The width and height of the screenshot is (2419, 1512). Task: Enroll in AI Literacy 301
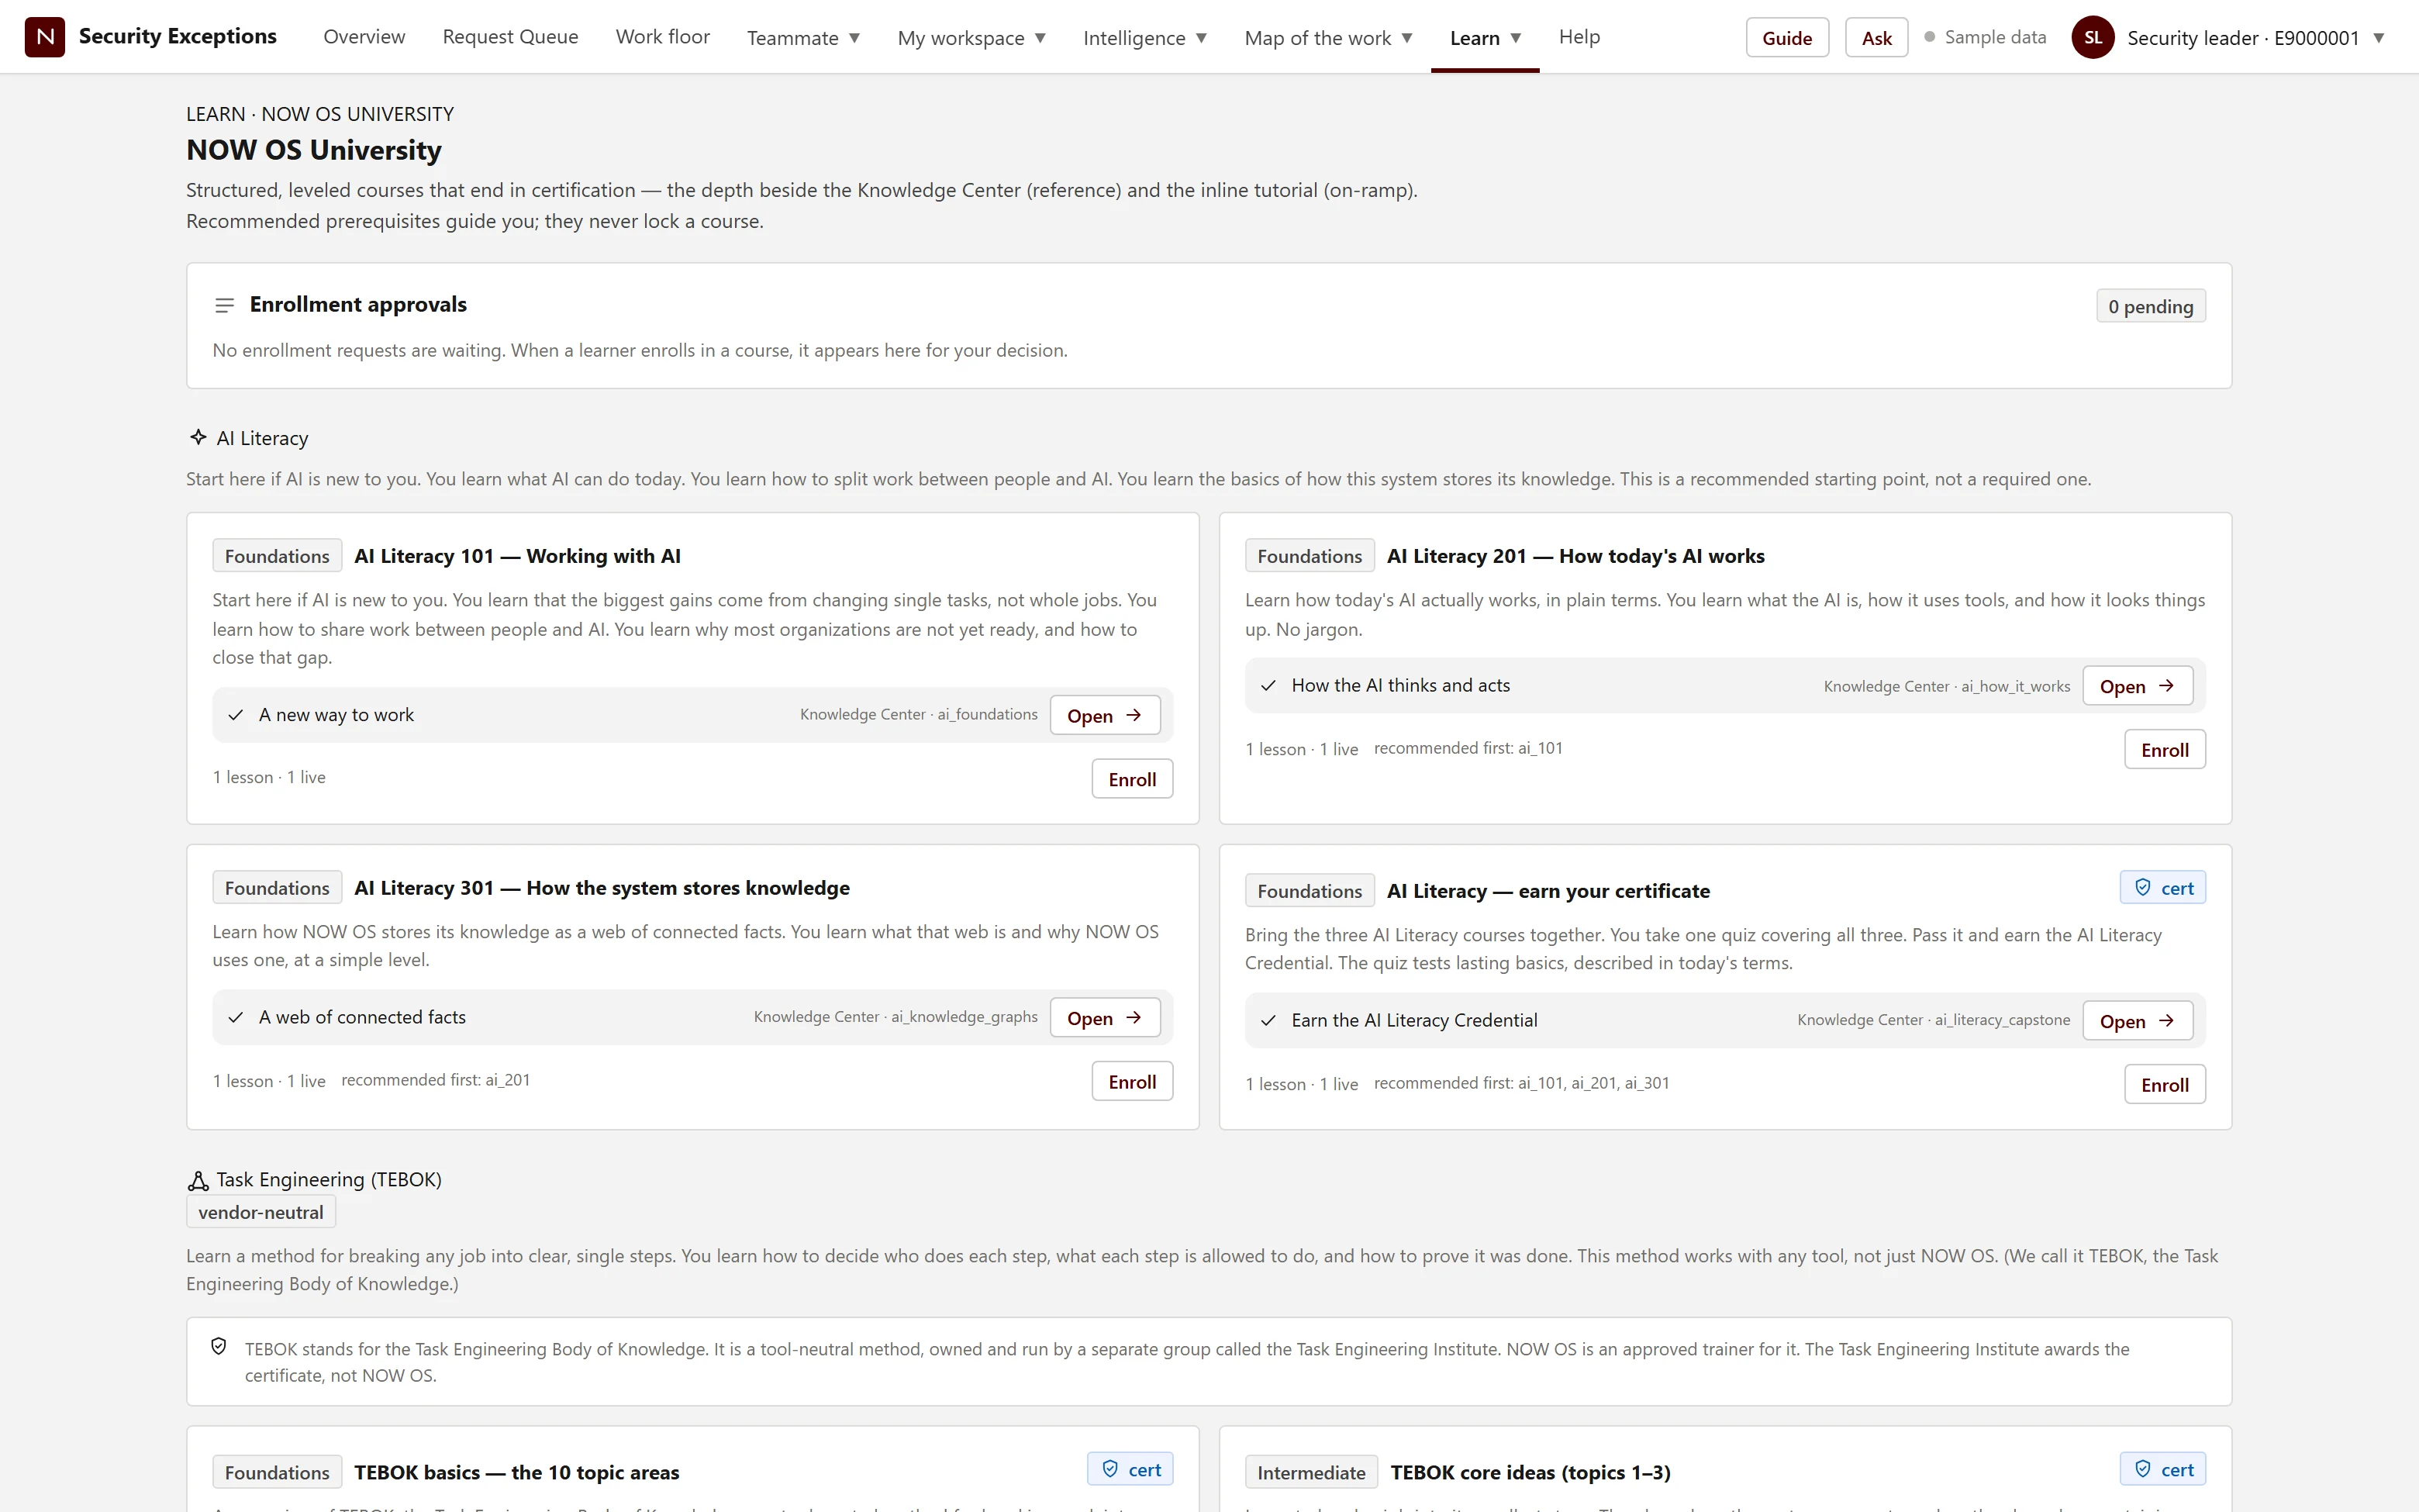point(1131,1082)
